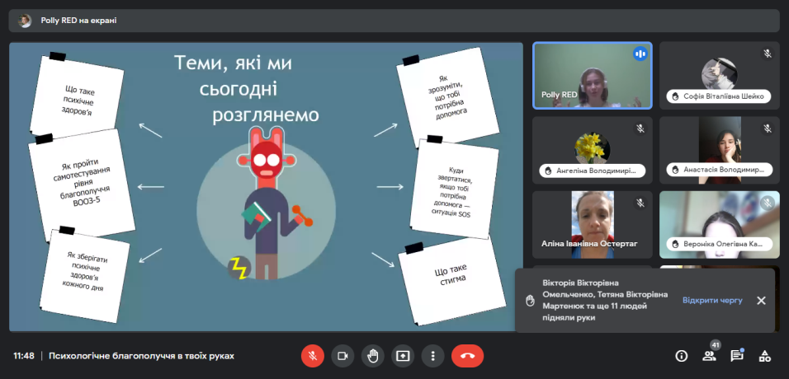Click the 'Що таке стигма' note

coord(451,280)
